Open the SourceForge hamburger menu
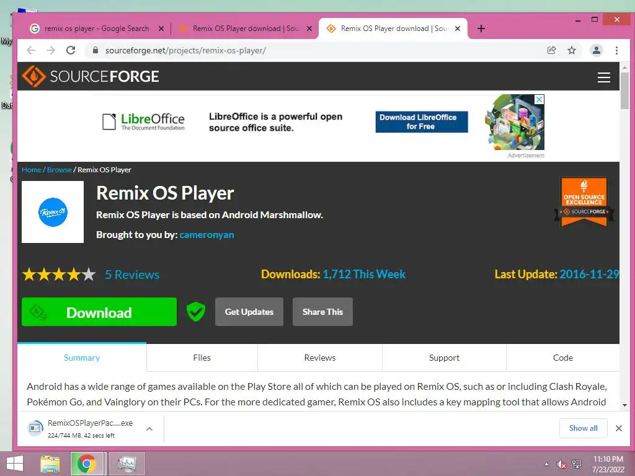 (x=604, y=77)
